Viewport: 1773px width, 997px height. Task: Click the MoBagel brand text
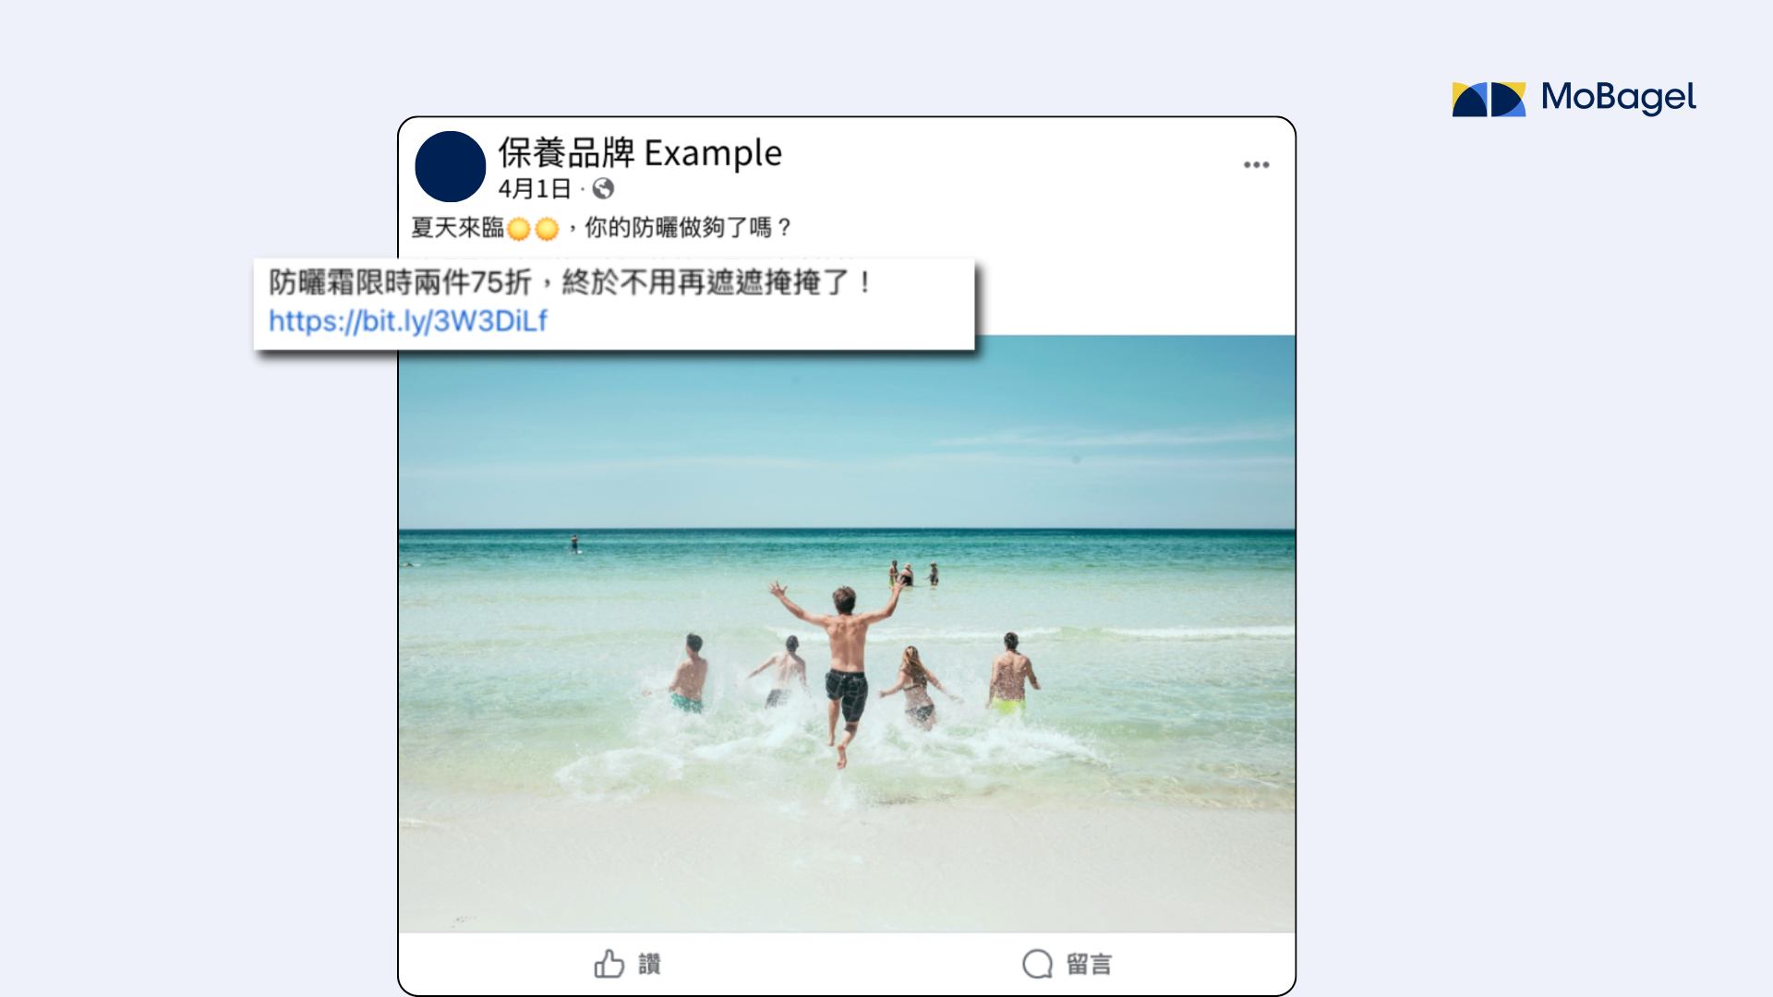[x=1618, y=97]
